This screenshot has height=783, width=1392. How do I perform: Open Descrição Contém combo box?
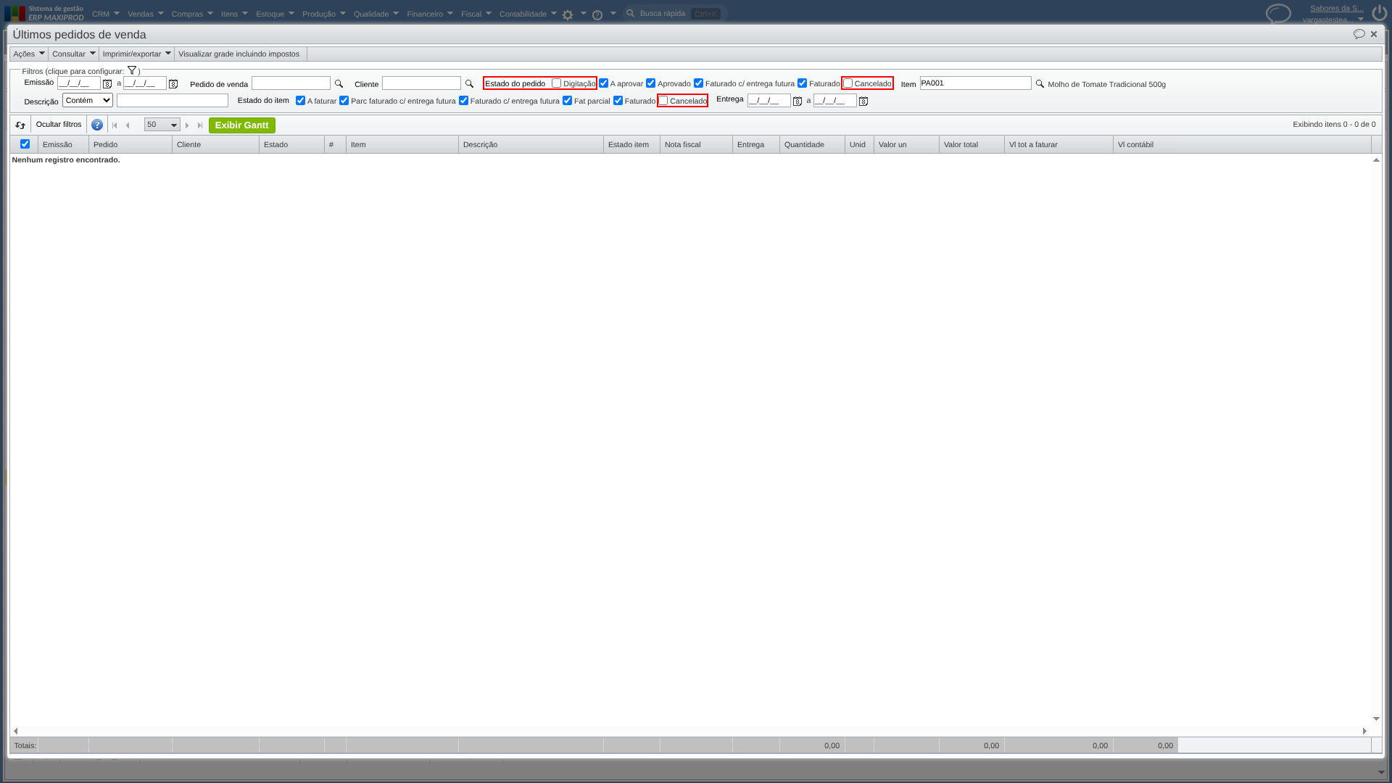[x=88, y=101]
